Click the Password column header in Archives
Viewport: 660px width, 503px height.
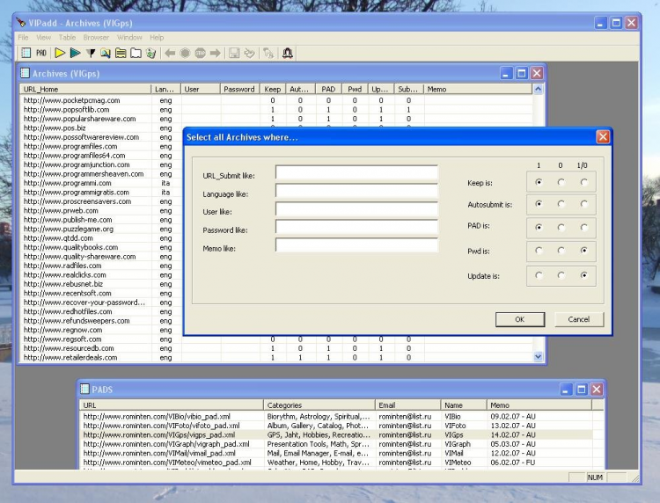(240, 89)
